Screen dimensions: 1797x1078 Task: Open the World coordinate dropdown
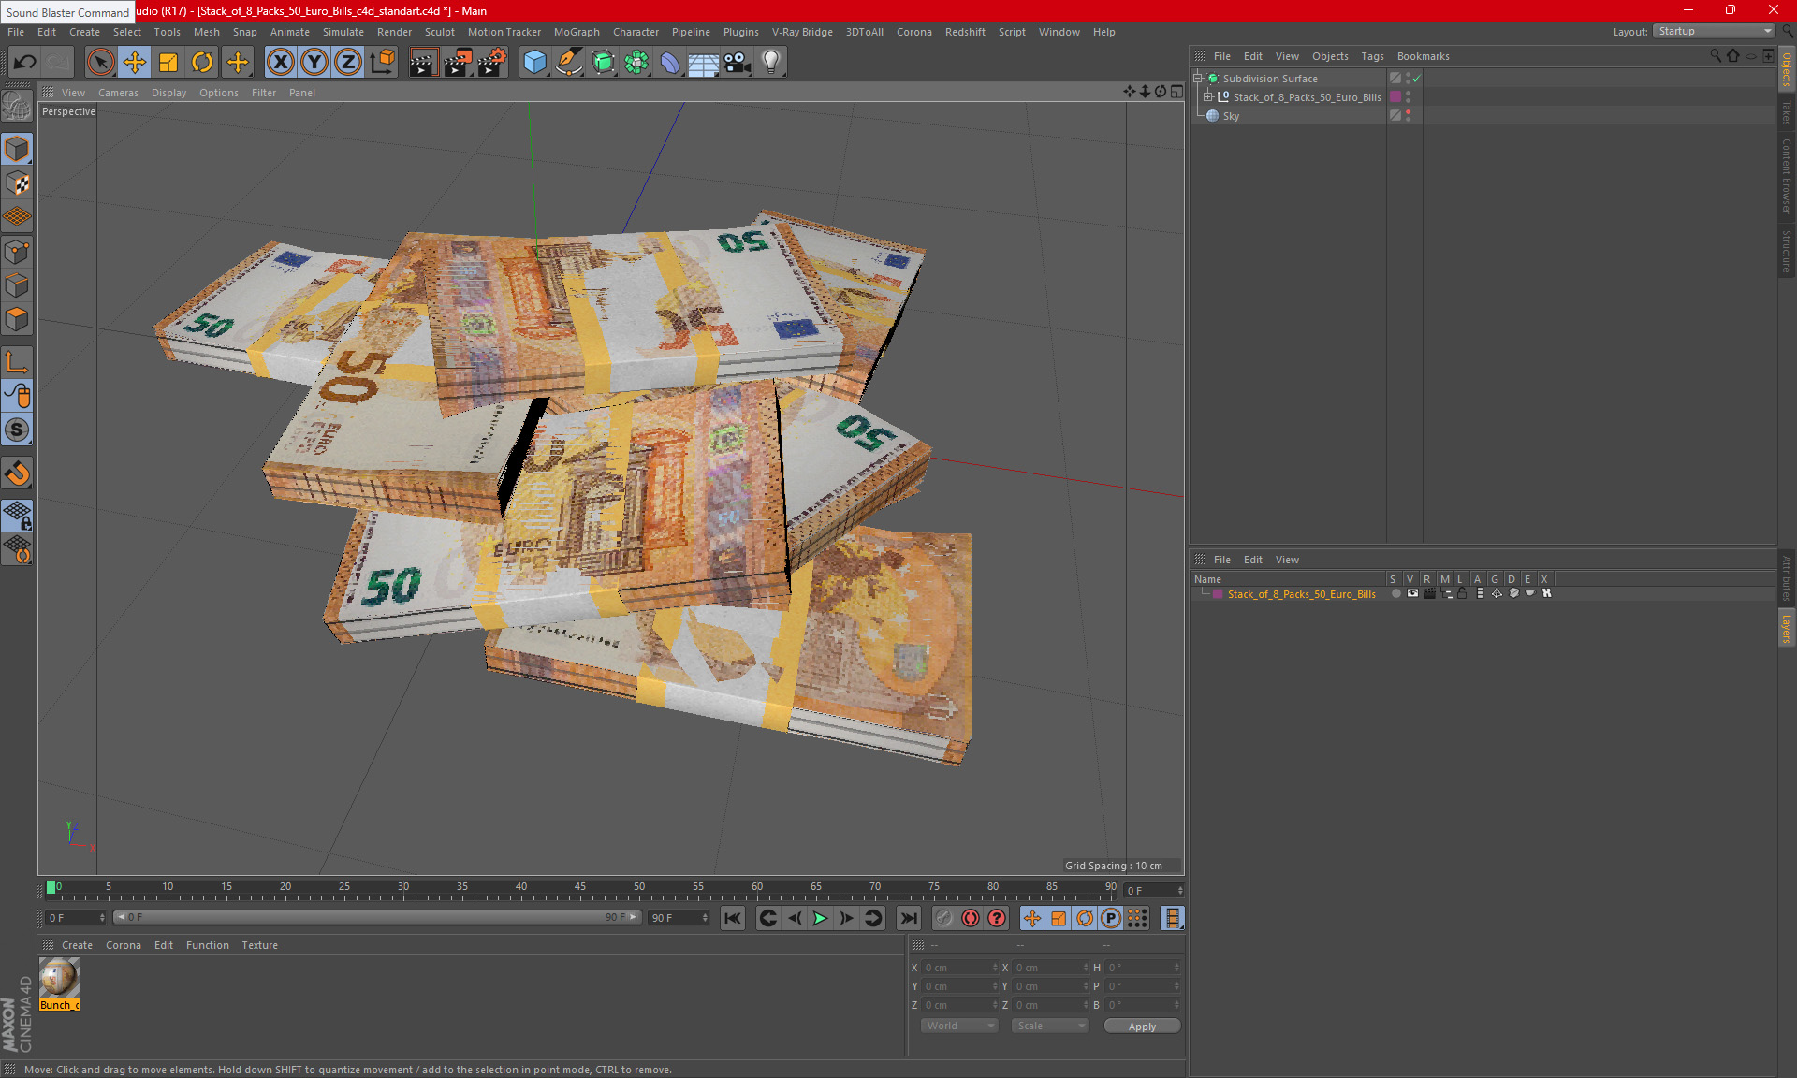pos(960,1026)
